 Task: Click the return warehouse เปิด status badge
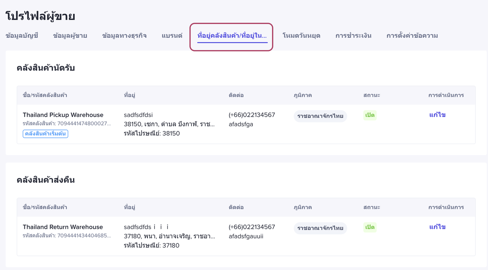370,227
